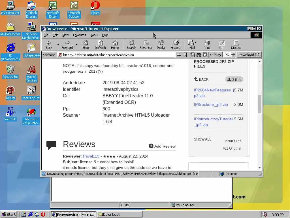Screen dimensions: 290x218
Task: Open the Tools menu
Action: (x=94, y=35)
